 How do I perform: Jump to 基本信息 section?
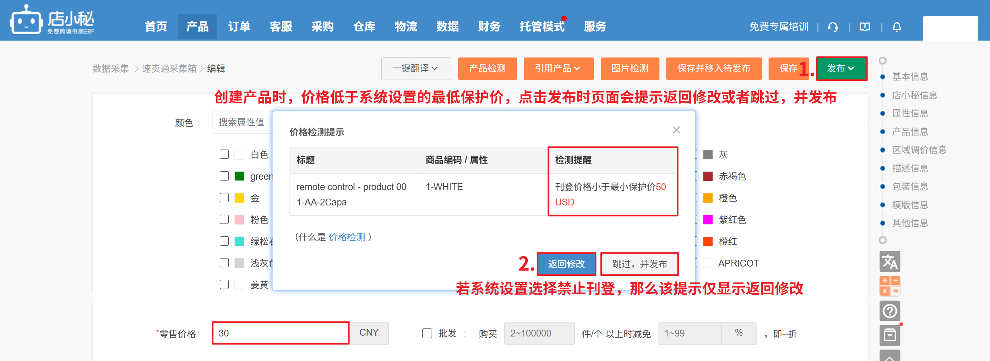tap(910, 77)
